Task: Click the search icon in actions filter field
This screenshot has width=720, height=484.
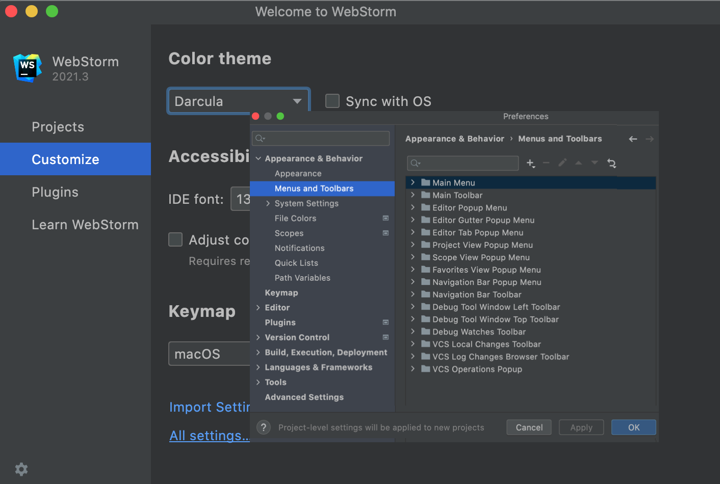Action: point(416,163)
